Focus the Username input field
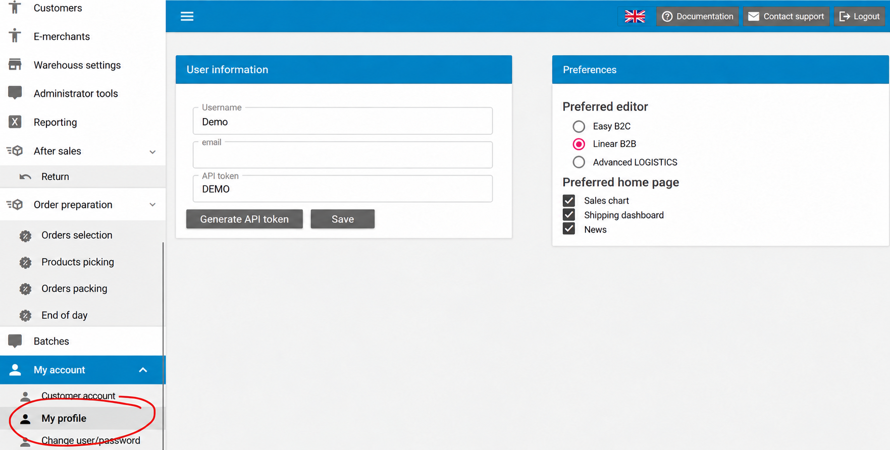Image resolution: width=890 pixels, height=450 pixels. [x=343, y=121]
